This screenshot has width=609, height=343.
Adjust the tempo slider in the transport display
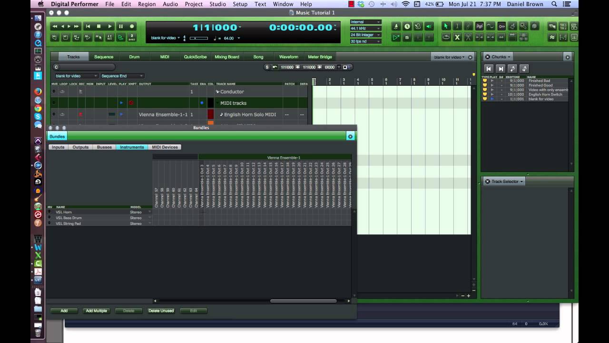pos(199,38)
